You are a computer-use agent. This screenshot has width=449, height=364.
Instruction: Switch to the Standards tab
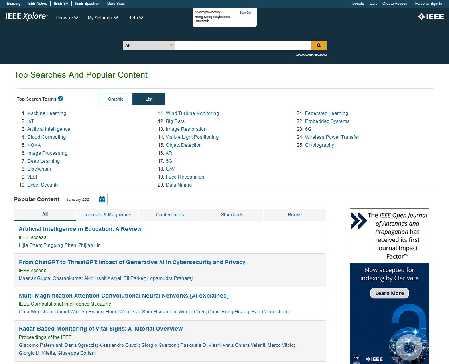232,215
